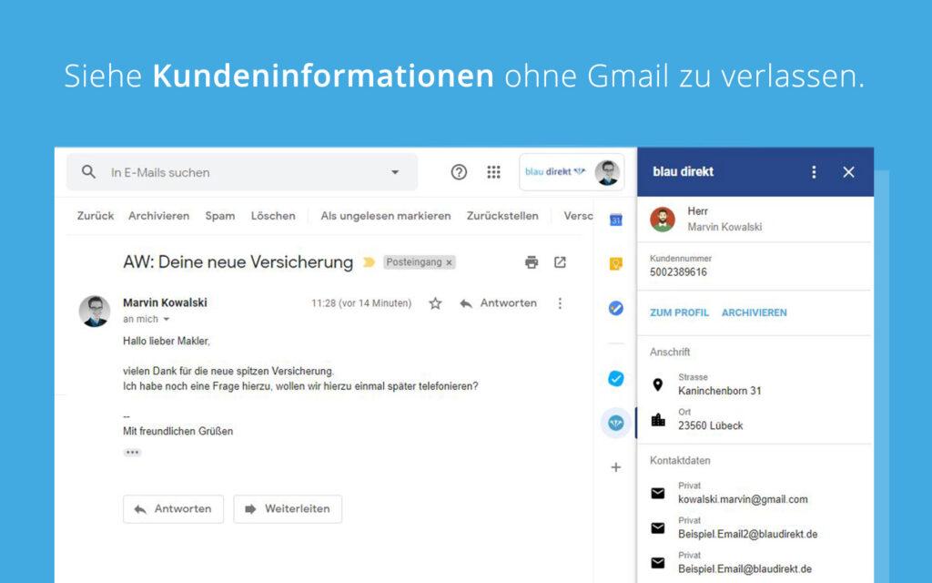Open Gmail help via the question mark
This screenshot has height=583, width=932.
pyautogui.click(x=459, y=171)
